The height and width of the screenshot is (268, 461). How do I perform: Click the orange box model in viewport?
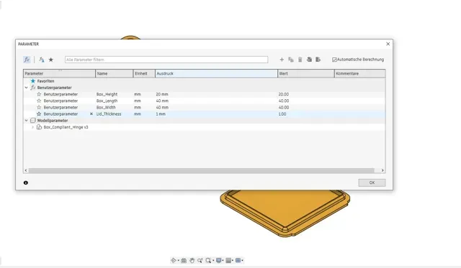pos(285,213)
